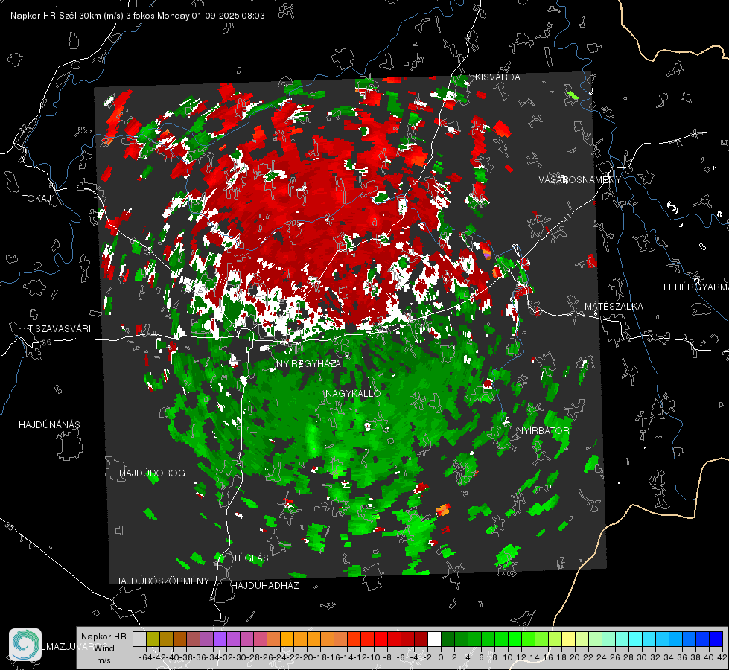Select the dark blue swatch at the legend's right end

[x=716, y=639]
